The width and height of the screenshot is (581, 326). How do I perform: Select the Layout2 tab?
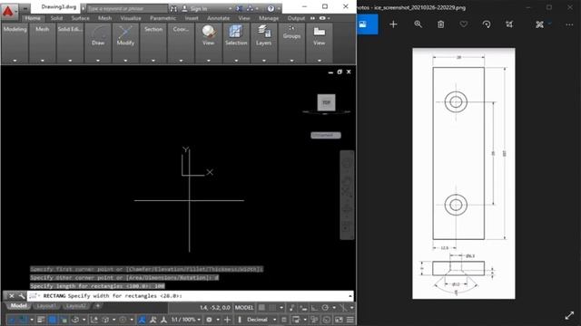tap(76, 306)
